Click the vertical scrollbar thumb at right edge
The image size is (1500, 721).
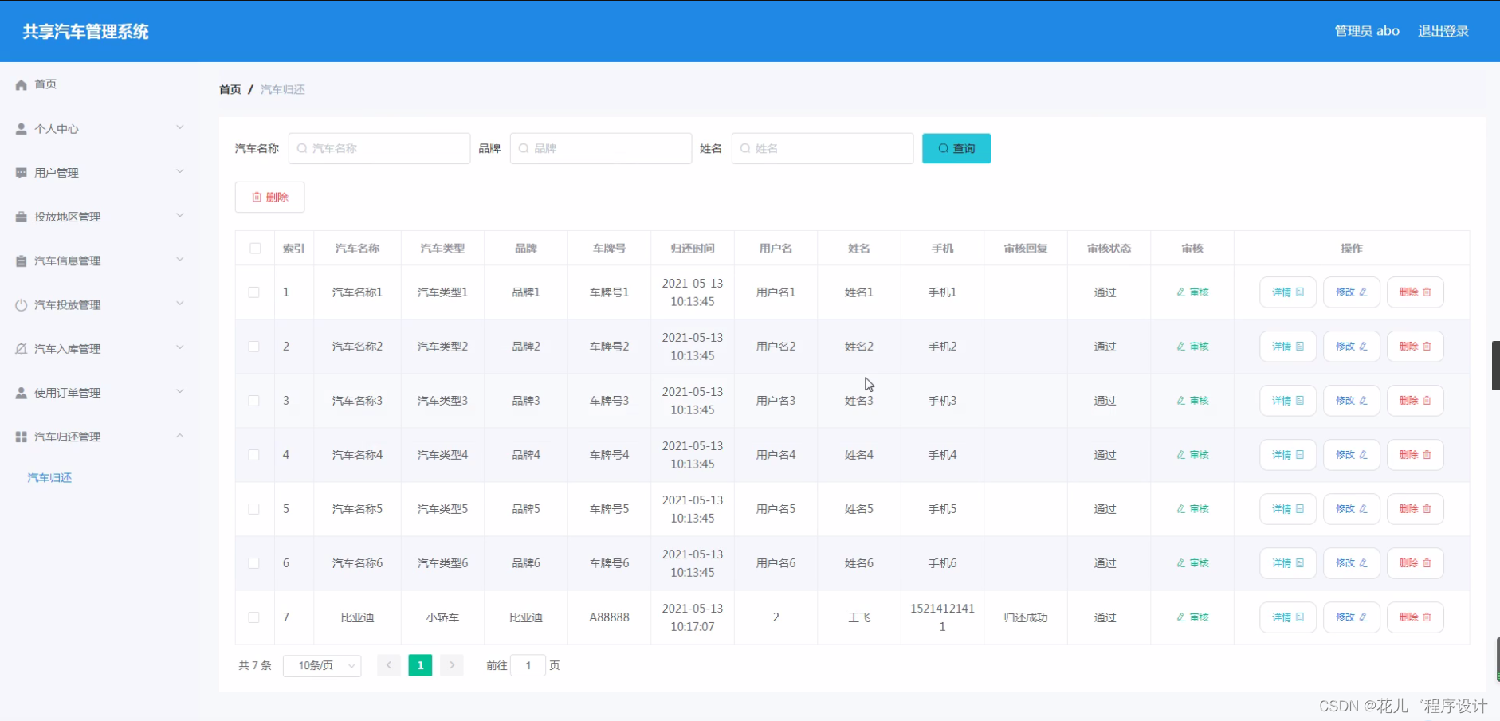(1496, 366)
